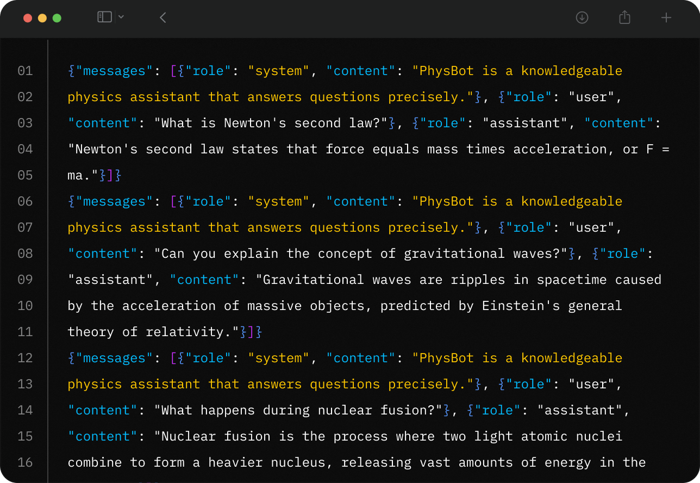Click the download icon in the toolbar
The image size is (700, 483).
(582, 17)
